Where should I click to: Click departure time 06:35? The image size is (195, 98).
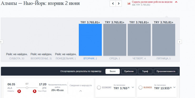[11, 84]
